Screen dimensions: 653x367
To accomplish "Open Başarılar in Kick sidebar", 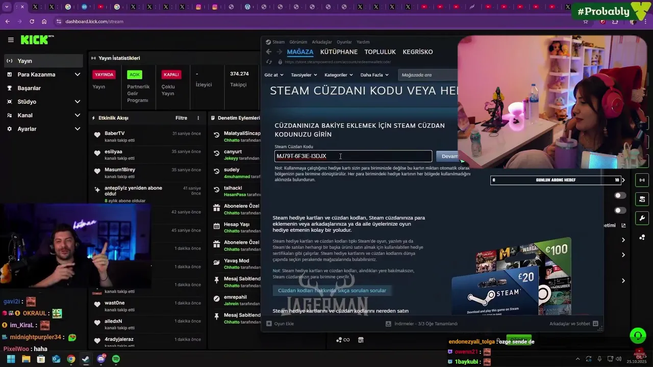I will pos(43,88).
